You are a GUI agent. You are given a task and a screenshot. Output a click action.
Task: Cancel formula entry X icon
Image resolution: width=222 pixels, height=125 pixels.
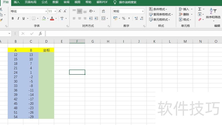coord(23,34)
